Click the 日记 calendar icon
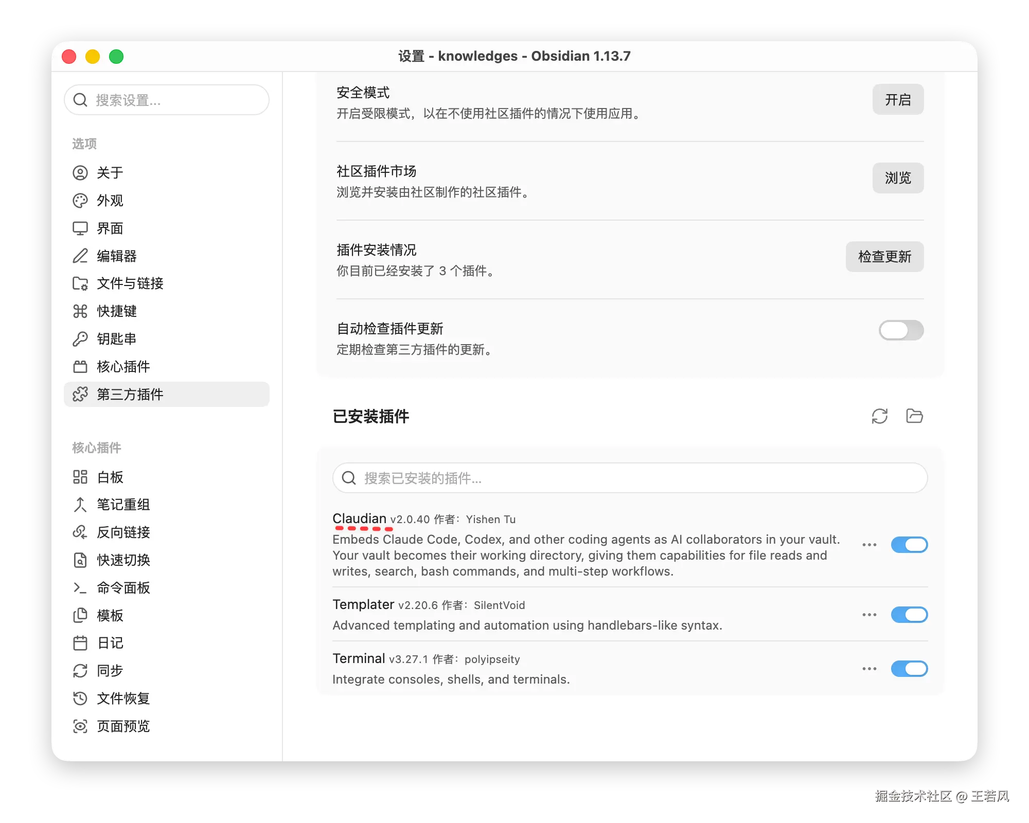This screenshot has width=1029, height=823. (x=80, y=643)
